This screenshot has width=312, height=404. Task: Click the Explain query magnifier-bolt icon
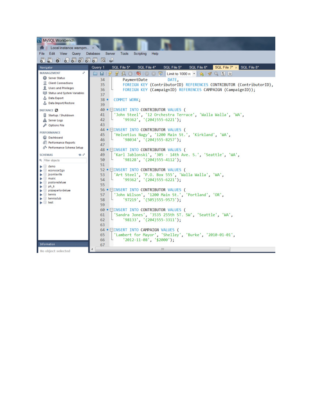click(124, 74)
